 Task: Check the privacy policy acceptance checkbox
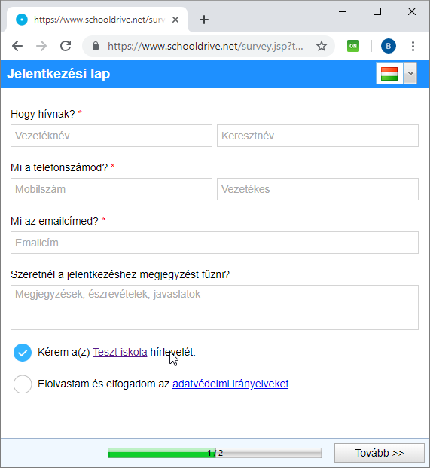coord(23,384)
